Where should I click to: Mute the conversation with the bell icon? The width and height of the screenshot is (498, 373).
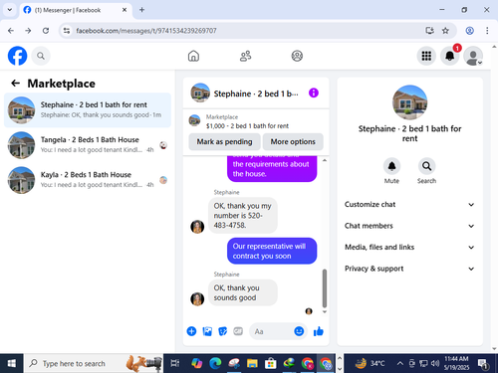[391, 166]
